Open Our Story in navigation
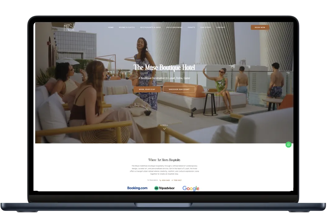Screen dimensions: 327x213 coord(206,28)
